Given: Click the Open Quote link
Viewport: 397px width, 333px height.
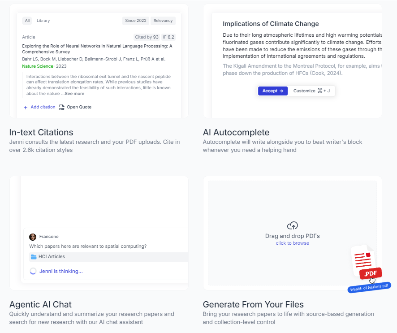Looking at the screenshot, I should pyautogui.click(x=79, y=107).
